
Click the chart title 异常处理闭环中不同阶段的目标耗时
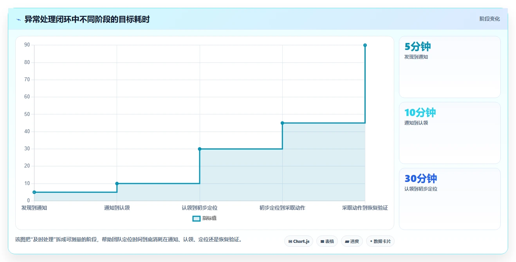87,19
